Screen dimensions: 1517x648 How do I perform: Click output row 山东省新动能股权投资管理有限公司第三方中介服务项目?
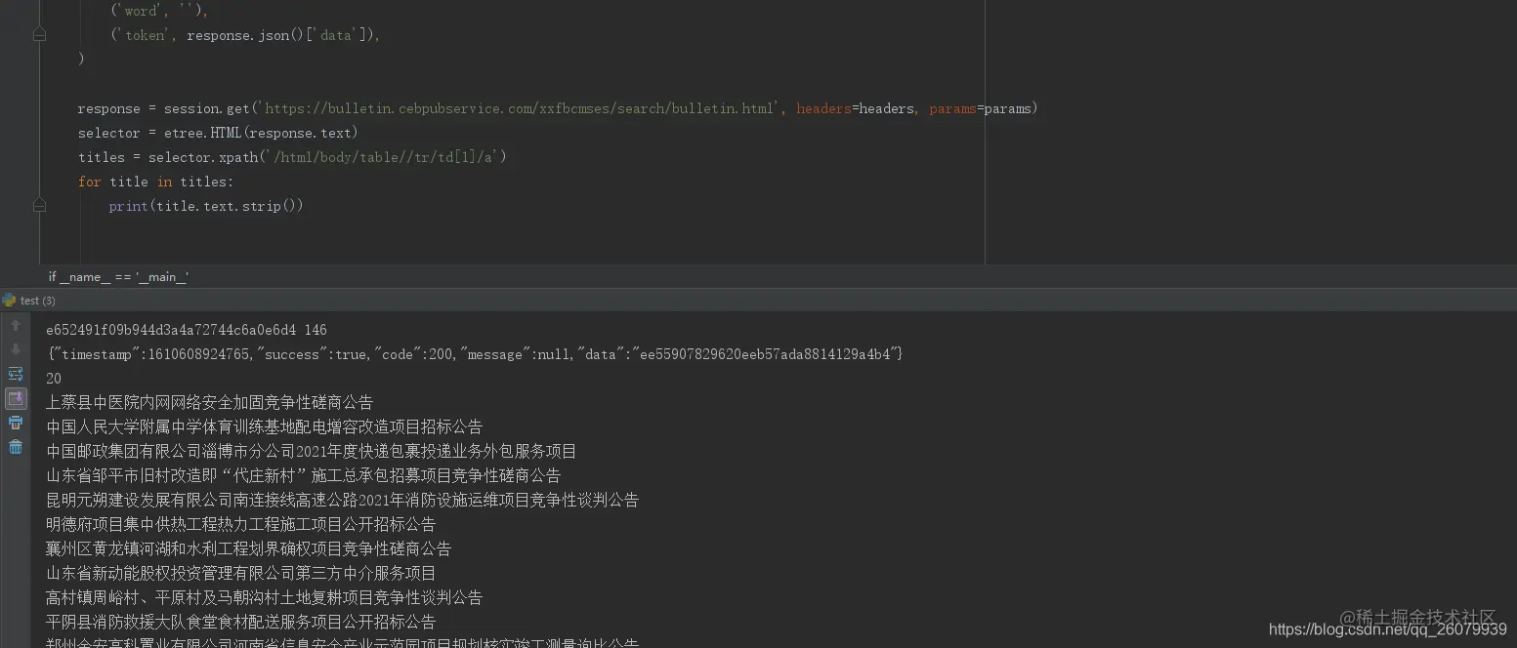240,573
